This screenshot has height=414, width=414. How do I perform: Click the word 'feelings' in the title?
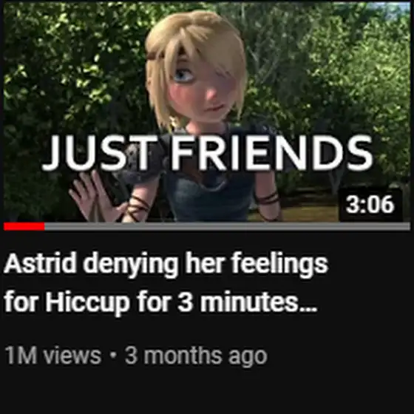280,265
